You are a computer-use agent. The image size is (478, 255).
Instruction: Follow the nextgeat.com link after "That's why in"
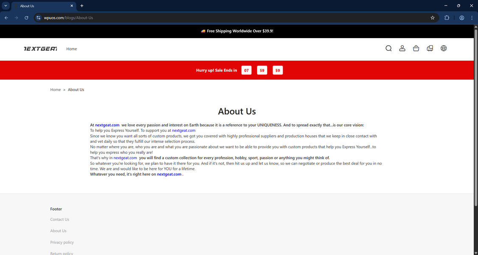tap(125, 158)
